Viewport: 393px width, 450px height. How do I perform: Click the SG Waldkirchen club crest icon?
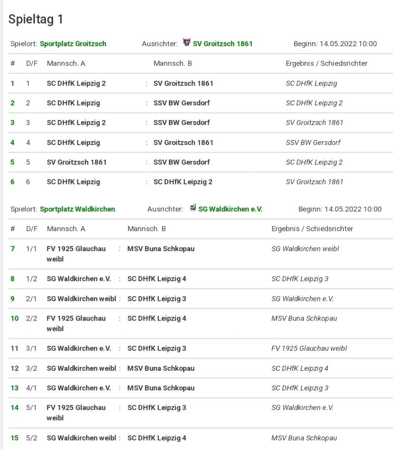point(193,208)
